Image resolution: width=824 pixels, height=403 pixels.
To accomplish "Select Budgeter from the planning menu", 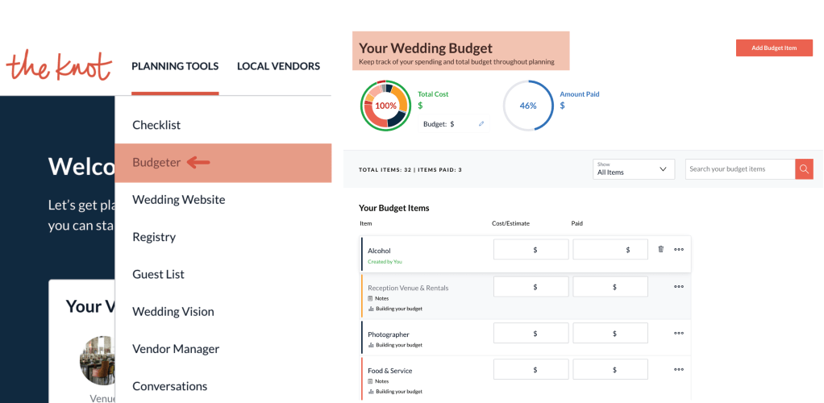I will (156, 163).
